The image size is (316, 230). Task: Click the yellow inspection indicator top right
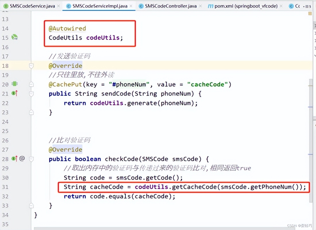tap(310, 14)
